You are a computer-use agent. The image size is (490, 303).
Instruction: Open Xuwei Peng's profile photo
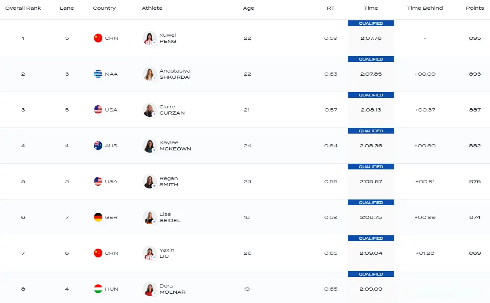point(149,38)
